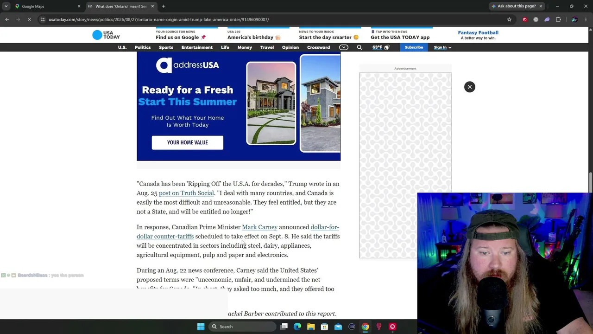This screenshot has width=593, height=334.
Task: Close the 'What does Ontario mean' tab
Action: 152,6
